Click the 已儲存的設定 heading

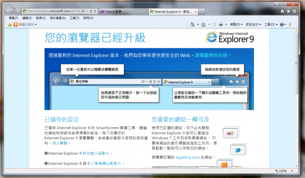pyautogui.click(x=62, y=120)
